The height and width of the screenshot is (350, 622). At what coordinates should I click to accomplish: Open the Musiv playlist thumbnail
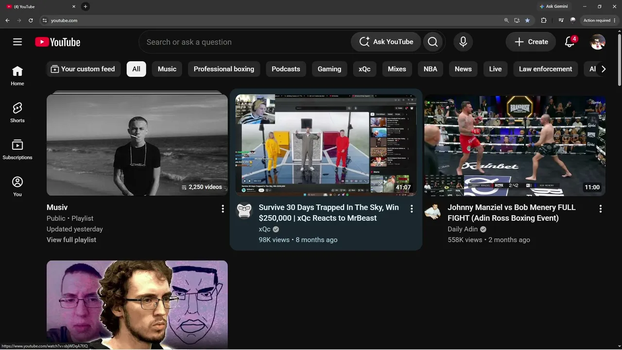(x=137, y=145)
